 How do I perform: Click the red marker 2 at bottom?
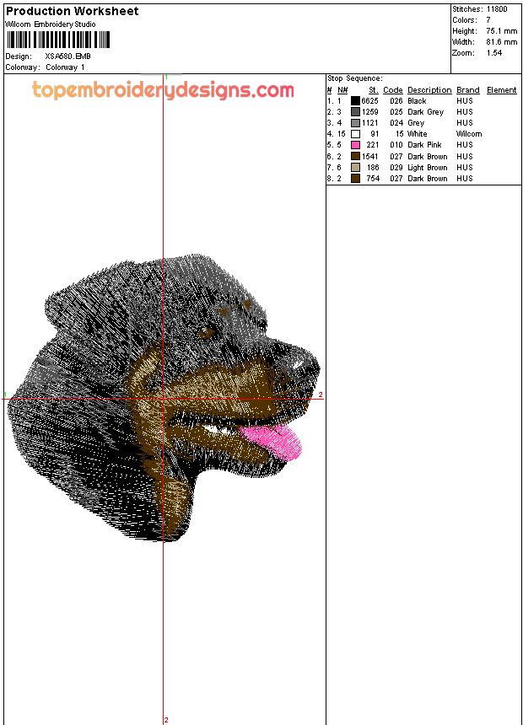coord(166,719)
